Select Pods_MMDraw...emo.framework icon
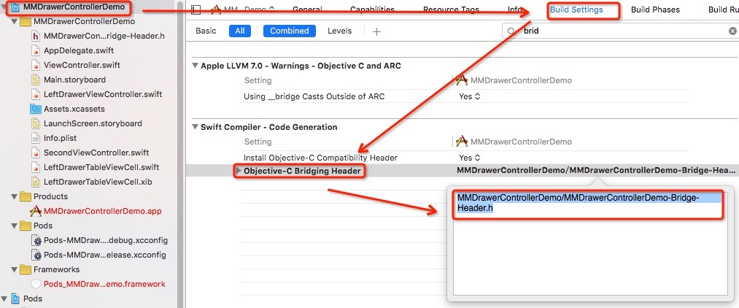The height and width of the screenshot is (308, 739). pos(36,284)
